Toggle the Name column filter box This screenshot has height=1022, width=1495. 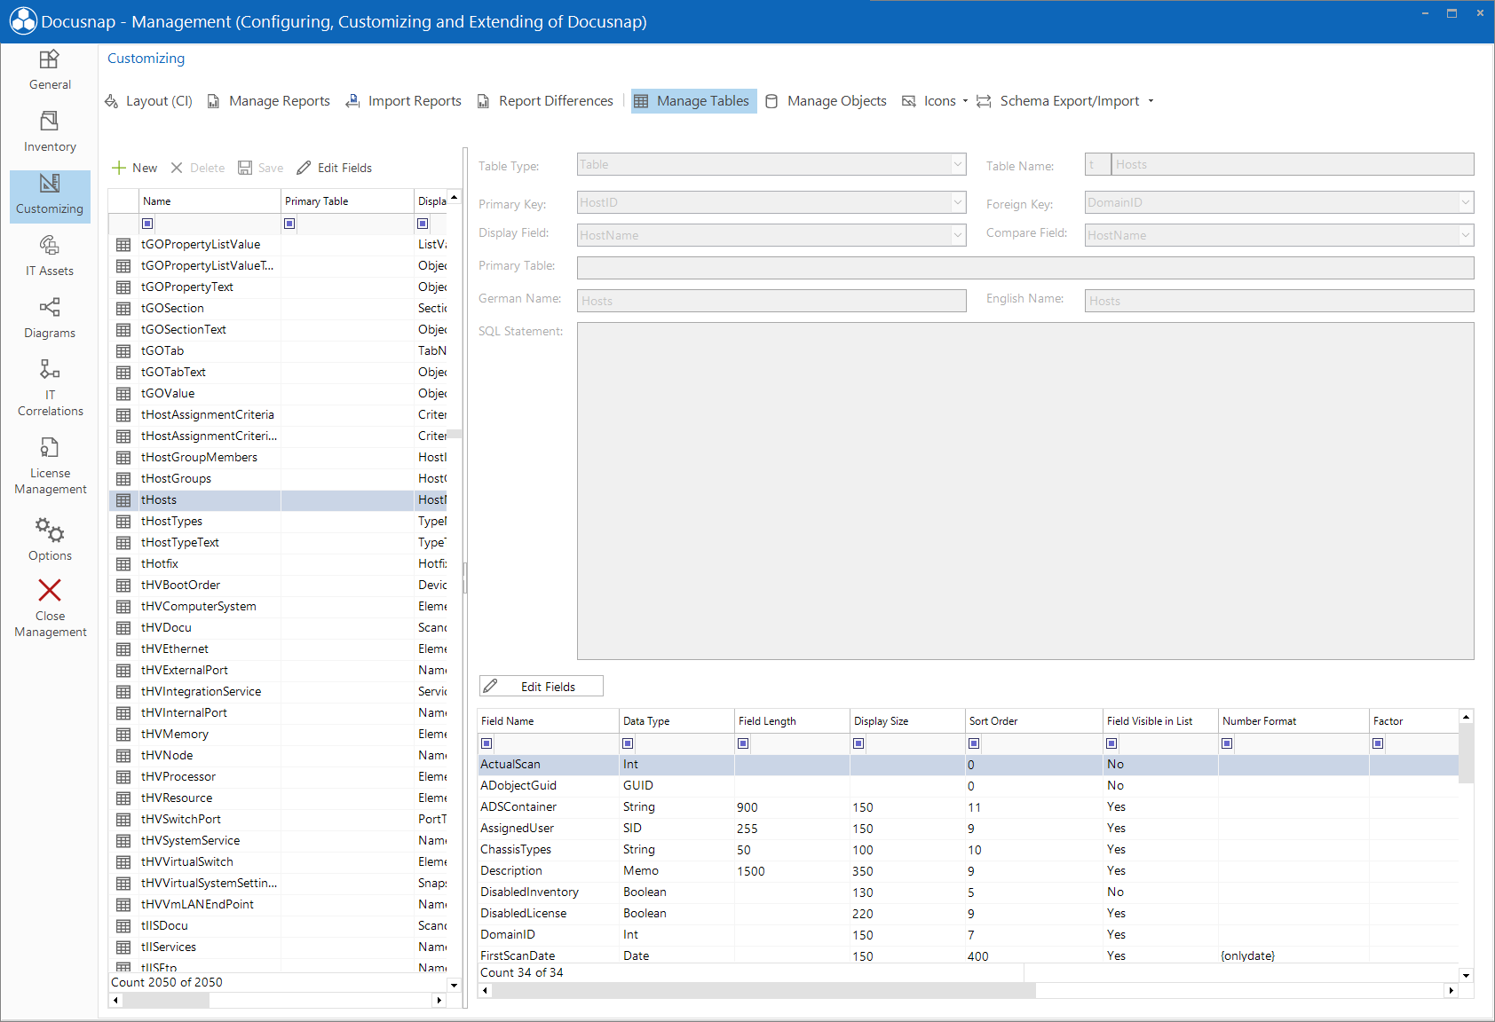click(x=148, y=224)
